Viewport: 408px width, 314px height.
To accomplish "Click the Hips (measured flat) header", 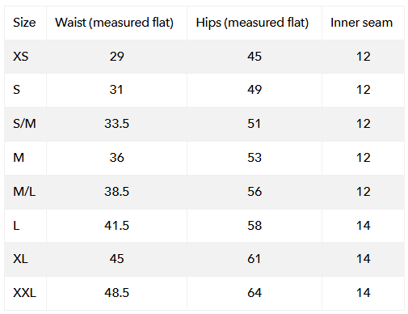I will pos(252,23).
